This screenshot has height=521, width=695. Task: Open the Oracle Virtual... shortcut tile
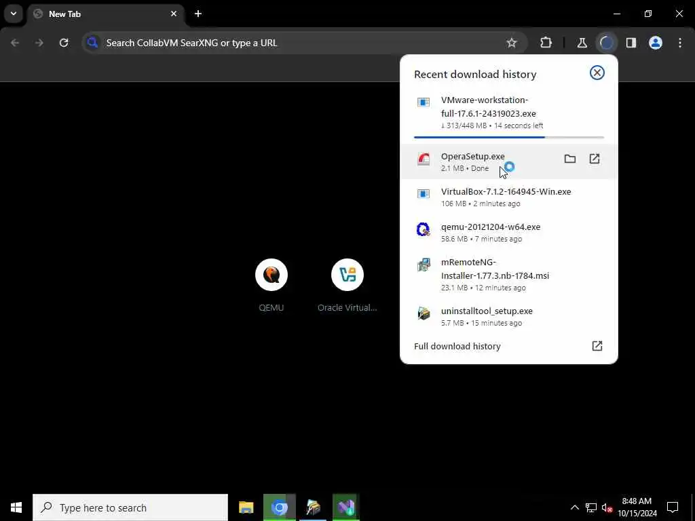(x=347, y=286)
